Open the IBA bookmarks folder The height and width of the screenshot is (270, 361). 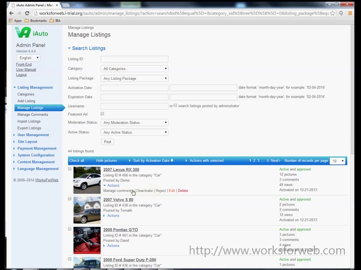tap(55, 21)
